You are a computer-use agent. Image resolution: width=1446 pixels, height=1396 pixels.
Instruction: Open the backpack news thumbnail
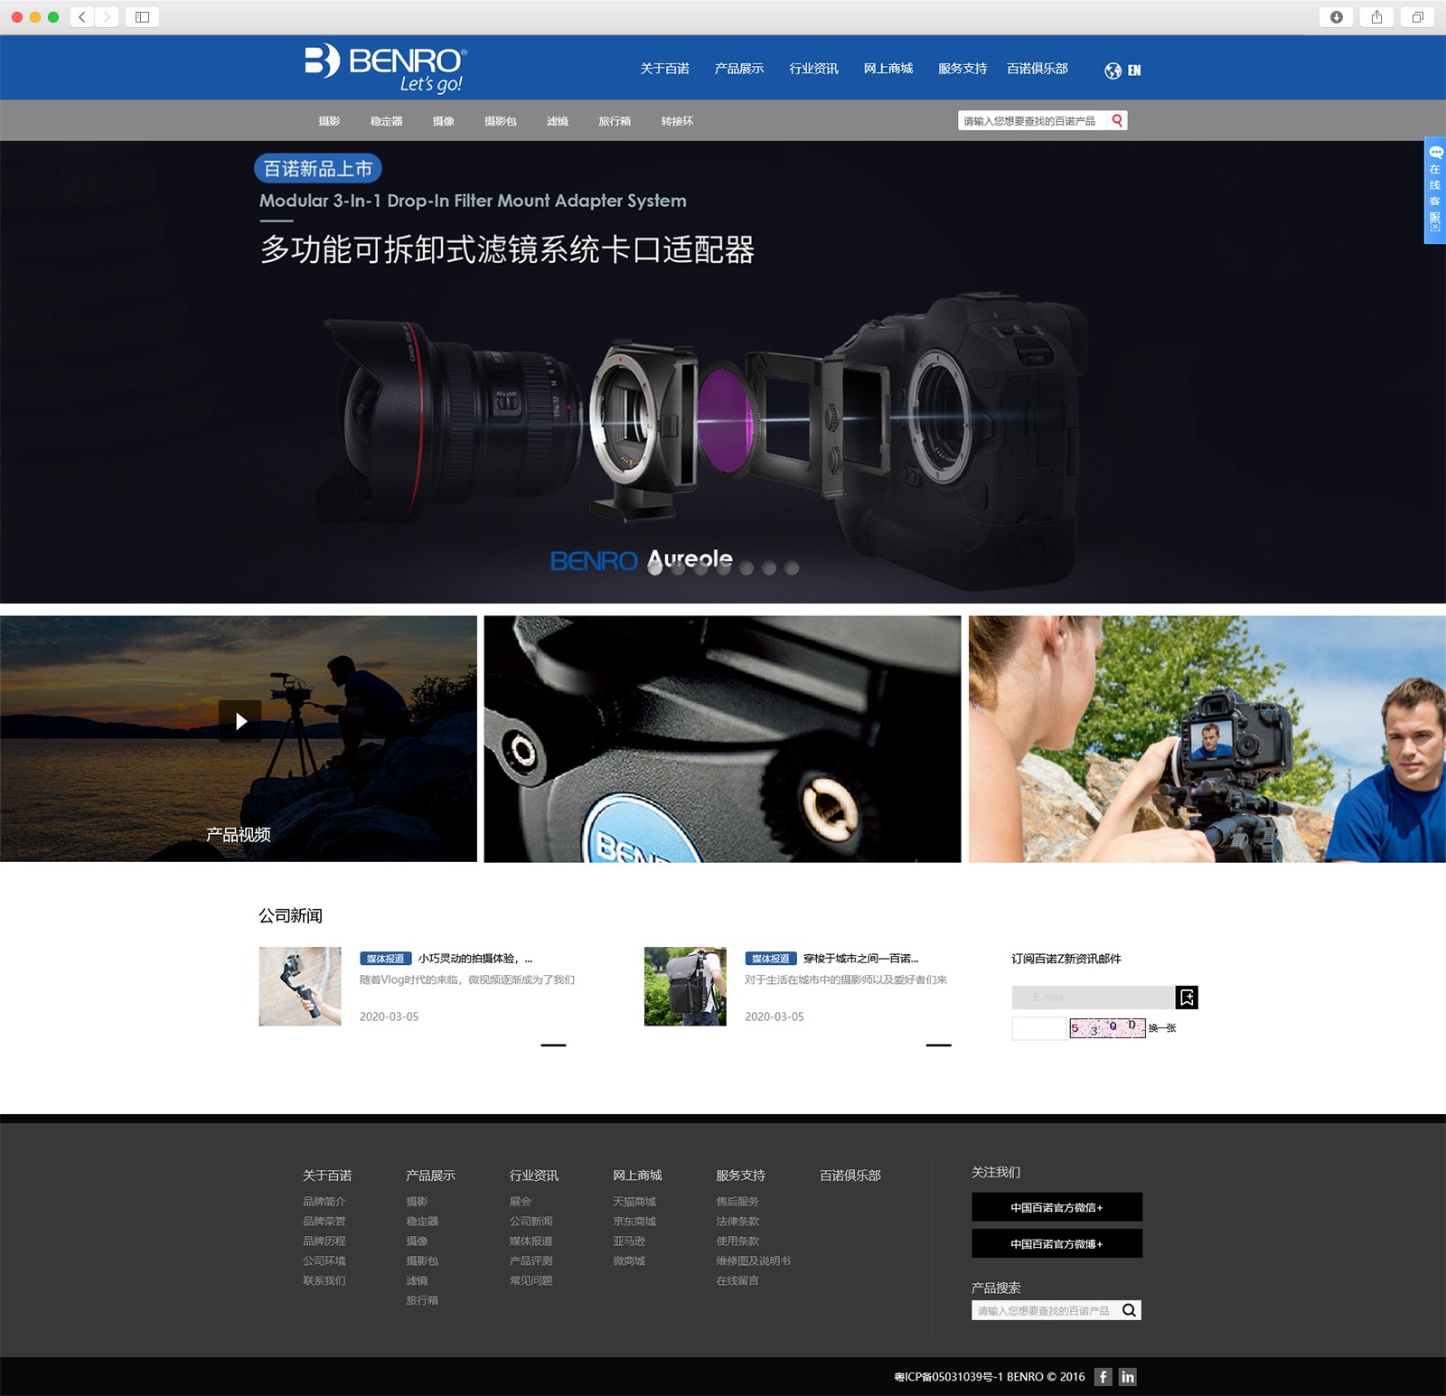click(685, 986)
